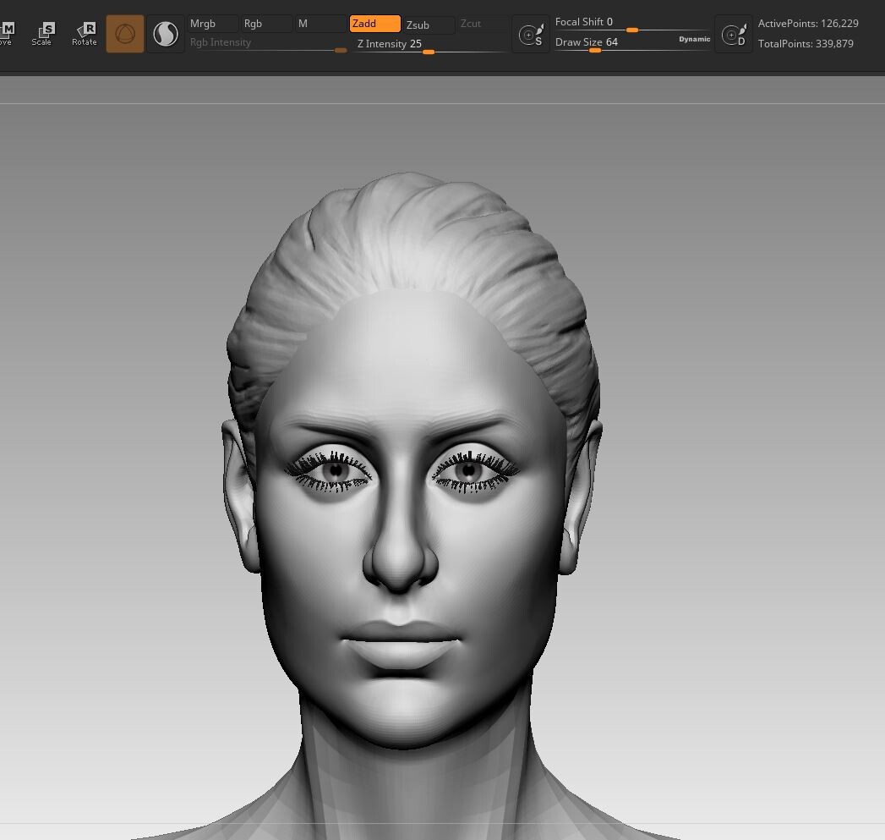
Task: Open the Mrgb mode dropdown
Action: pyautogui.click(x=212, y=24)
